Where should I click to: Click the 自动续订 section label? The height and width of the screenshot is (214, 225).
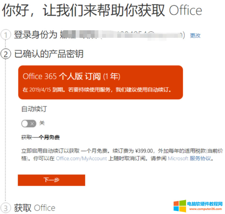click(x=34, y=109)
